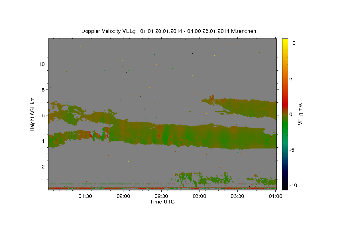Click the height tick label 4
This screenshot has height=228, width=342.
(43, 141)
